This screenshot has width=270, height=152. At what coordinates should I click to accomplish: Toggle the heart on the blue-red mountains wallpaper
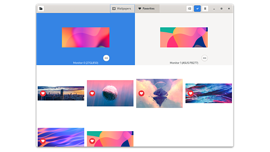coord(190,93)
